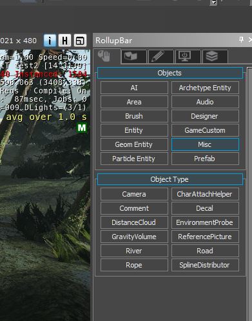Viewport: 252px width, 321px height.
Task: Collapse the Object Type rollup header
Action: click(170, 179)
